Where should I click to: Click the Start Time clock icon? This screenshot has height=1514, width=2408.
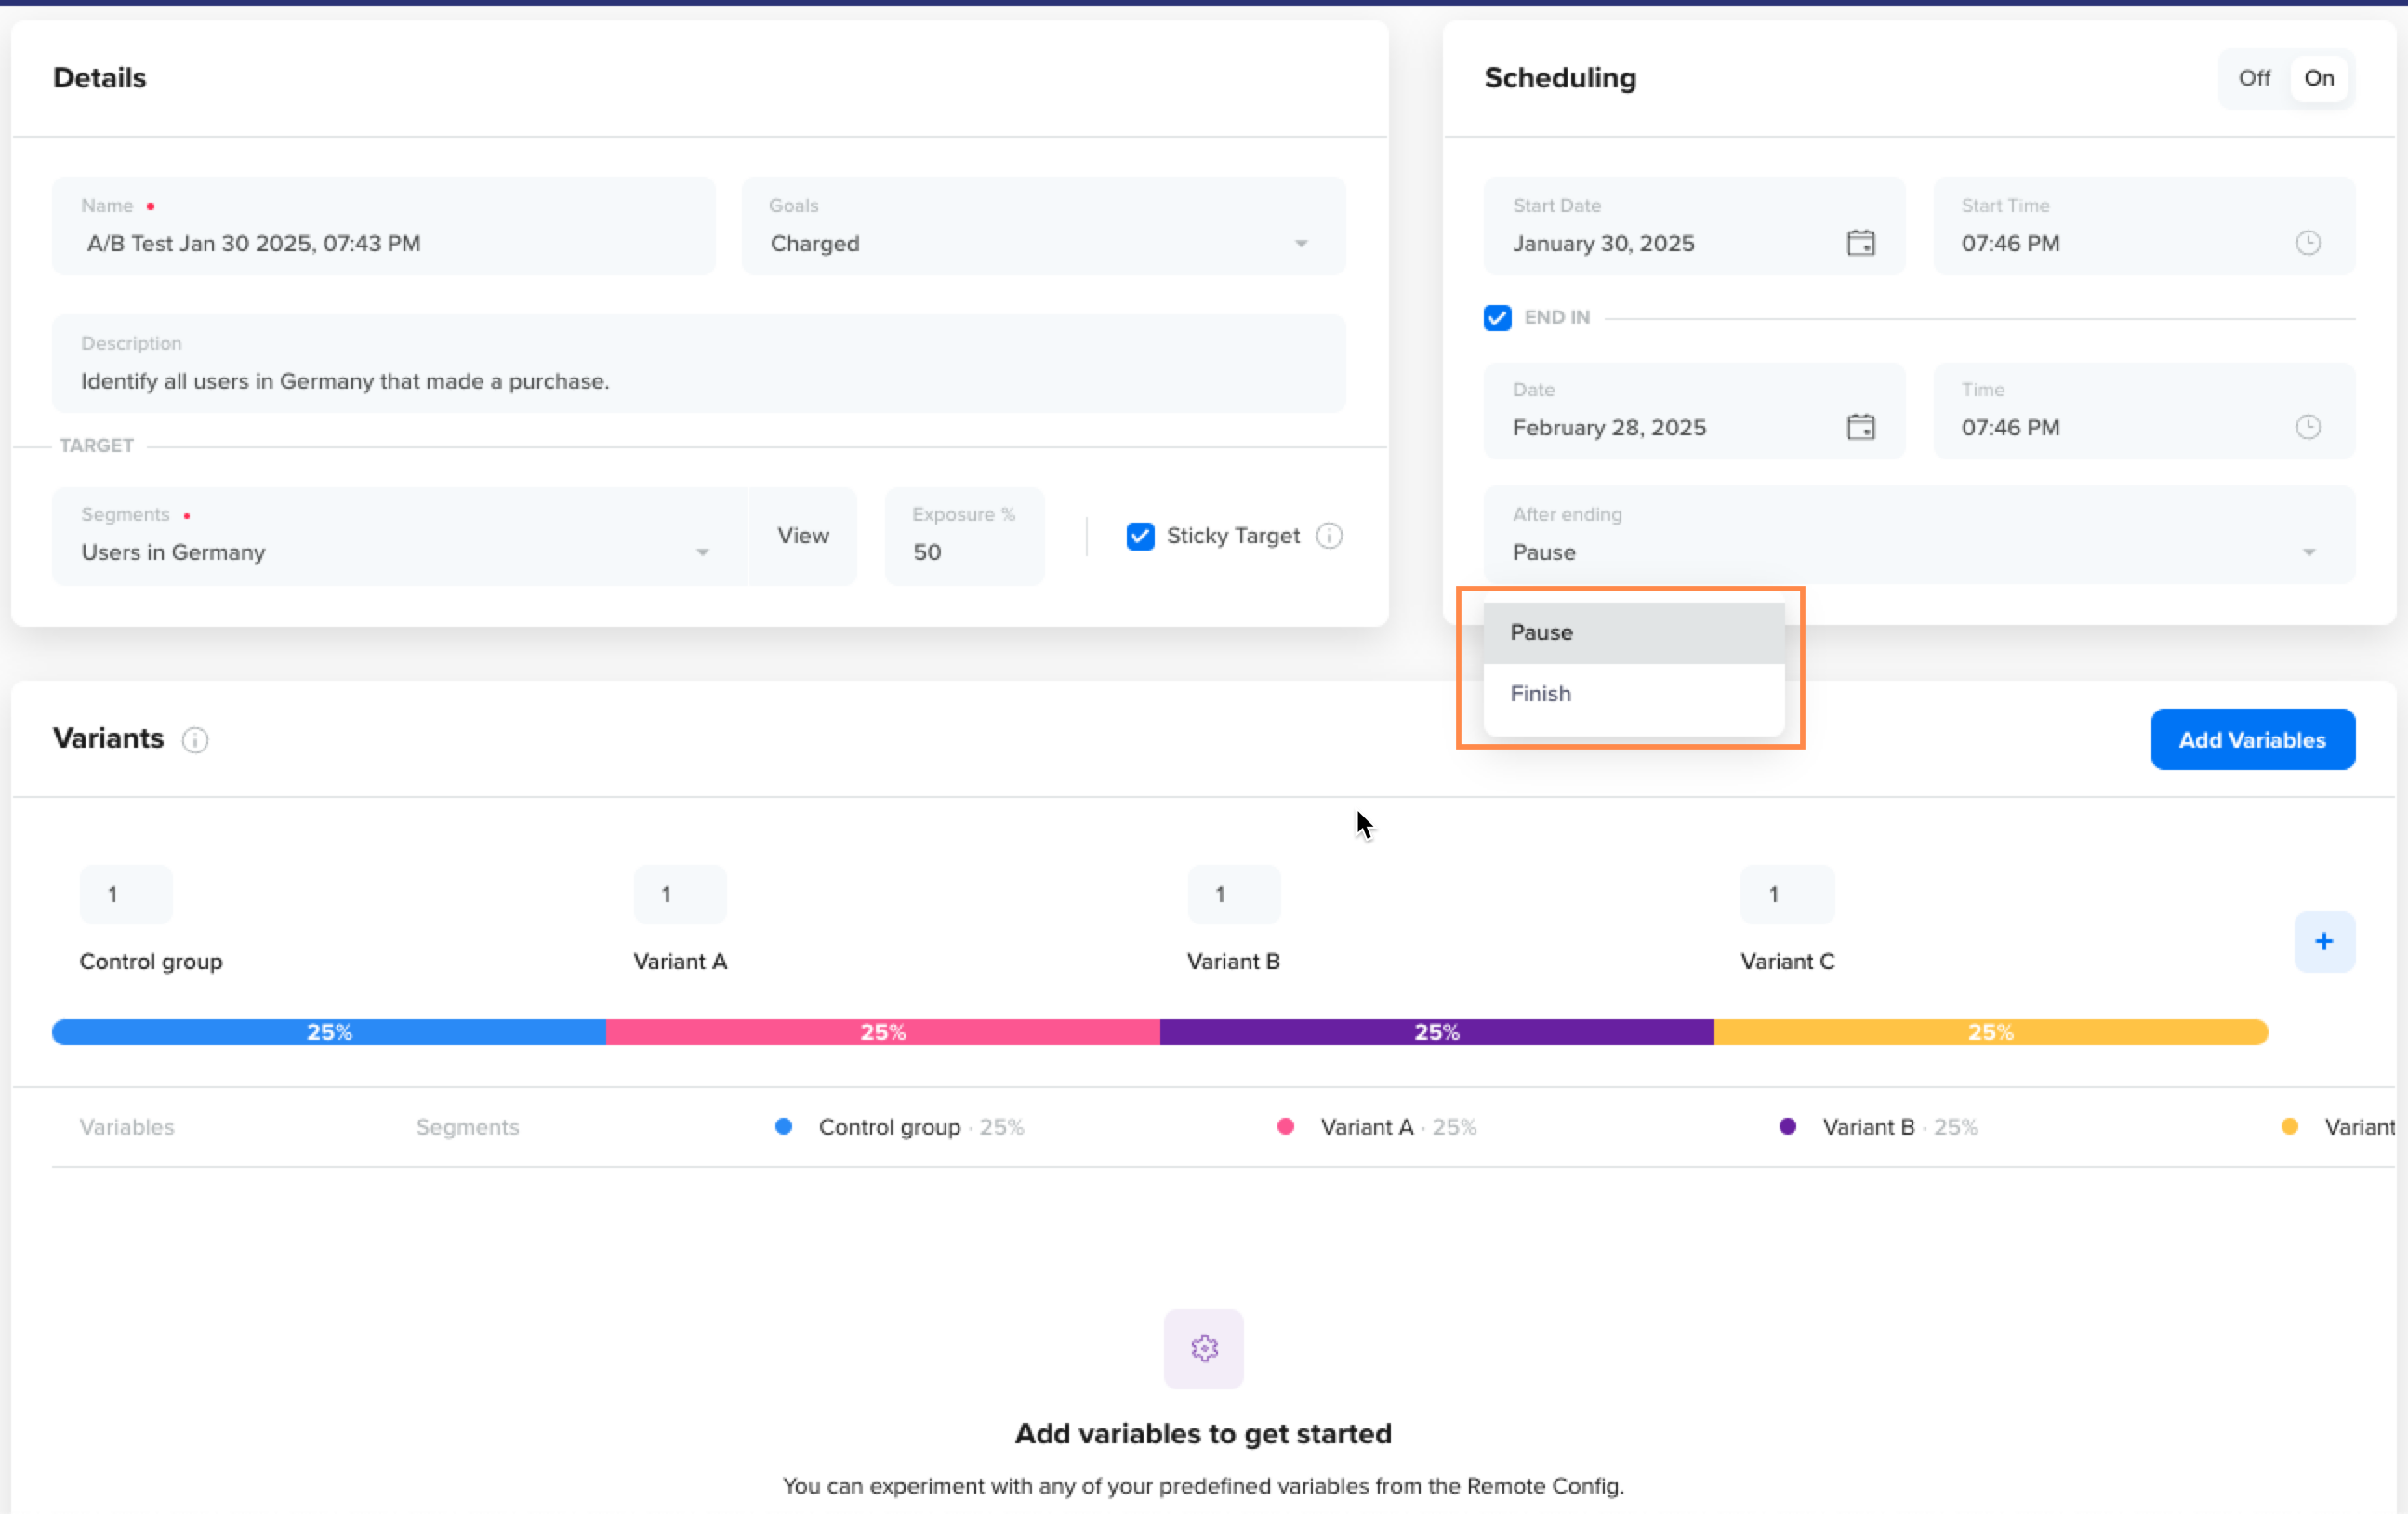(2308, 243)
